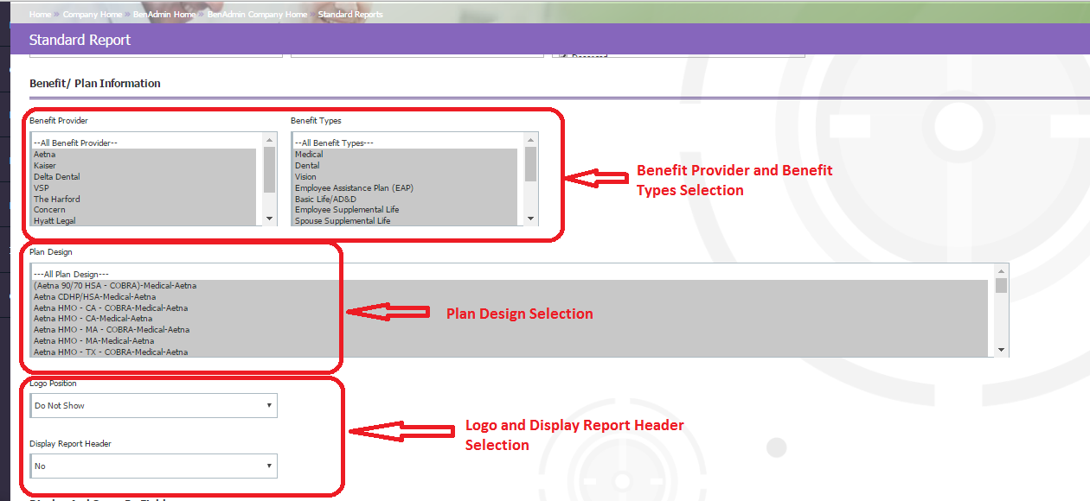Click Benefit Types list scroll-up arrow
This screenshot has width=1090, height=501.
pos(531,139)
